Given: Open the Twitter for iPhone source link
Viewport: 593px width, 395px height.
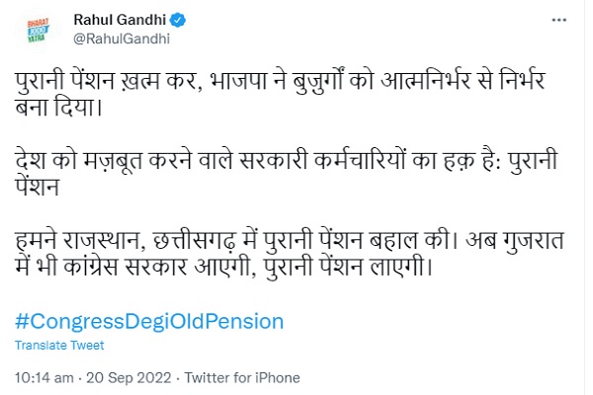Looking at the screenshot, I should click(x=245, y=377).
